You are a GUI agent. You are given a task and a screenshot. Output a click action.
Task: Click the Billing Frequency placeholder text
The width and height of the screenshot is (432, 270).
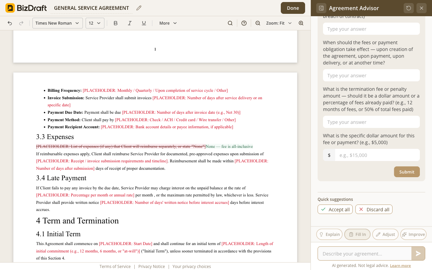(x=155, y=90)
